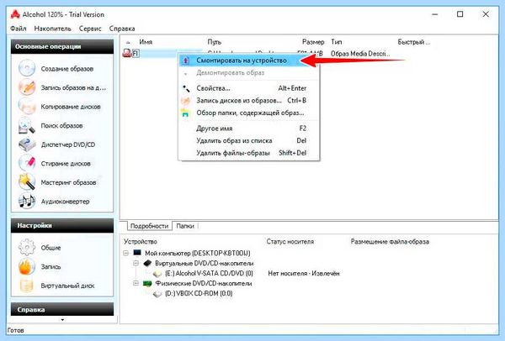Click Нет носителя - Извлечён status text
505x341 pixels.
[x=304, y=274]
